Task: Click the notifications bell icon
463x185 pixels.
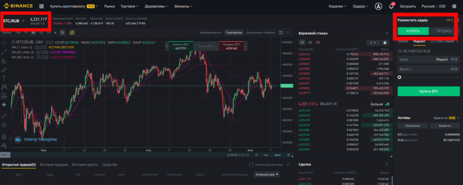Action: point(391,7)
